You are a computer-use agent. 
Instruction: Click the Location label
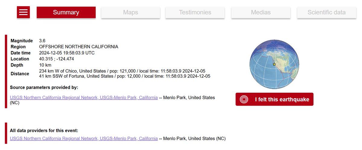[20, 59]
